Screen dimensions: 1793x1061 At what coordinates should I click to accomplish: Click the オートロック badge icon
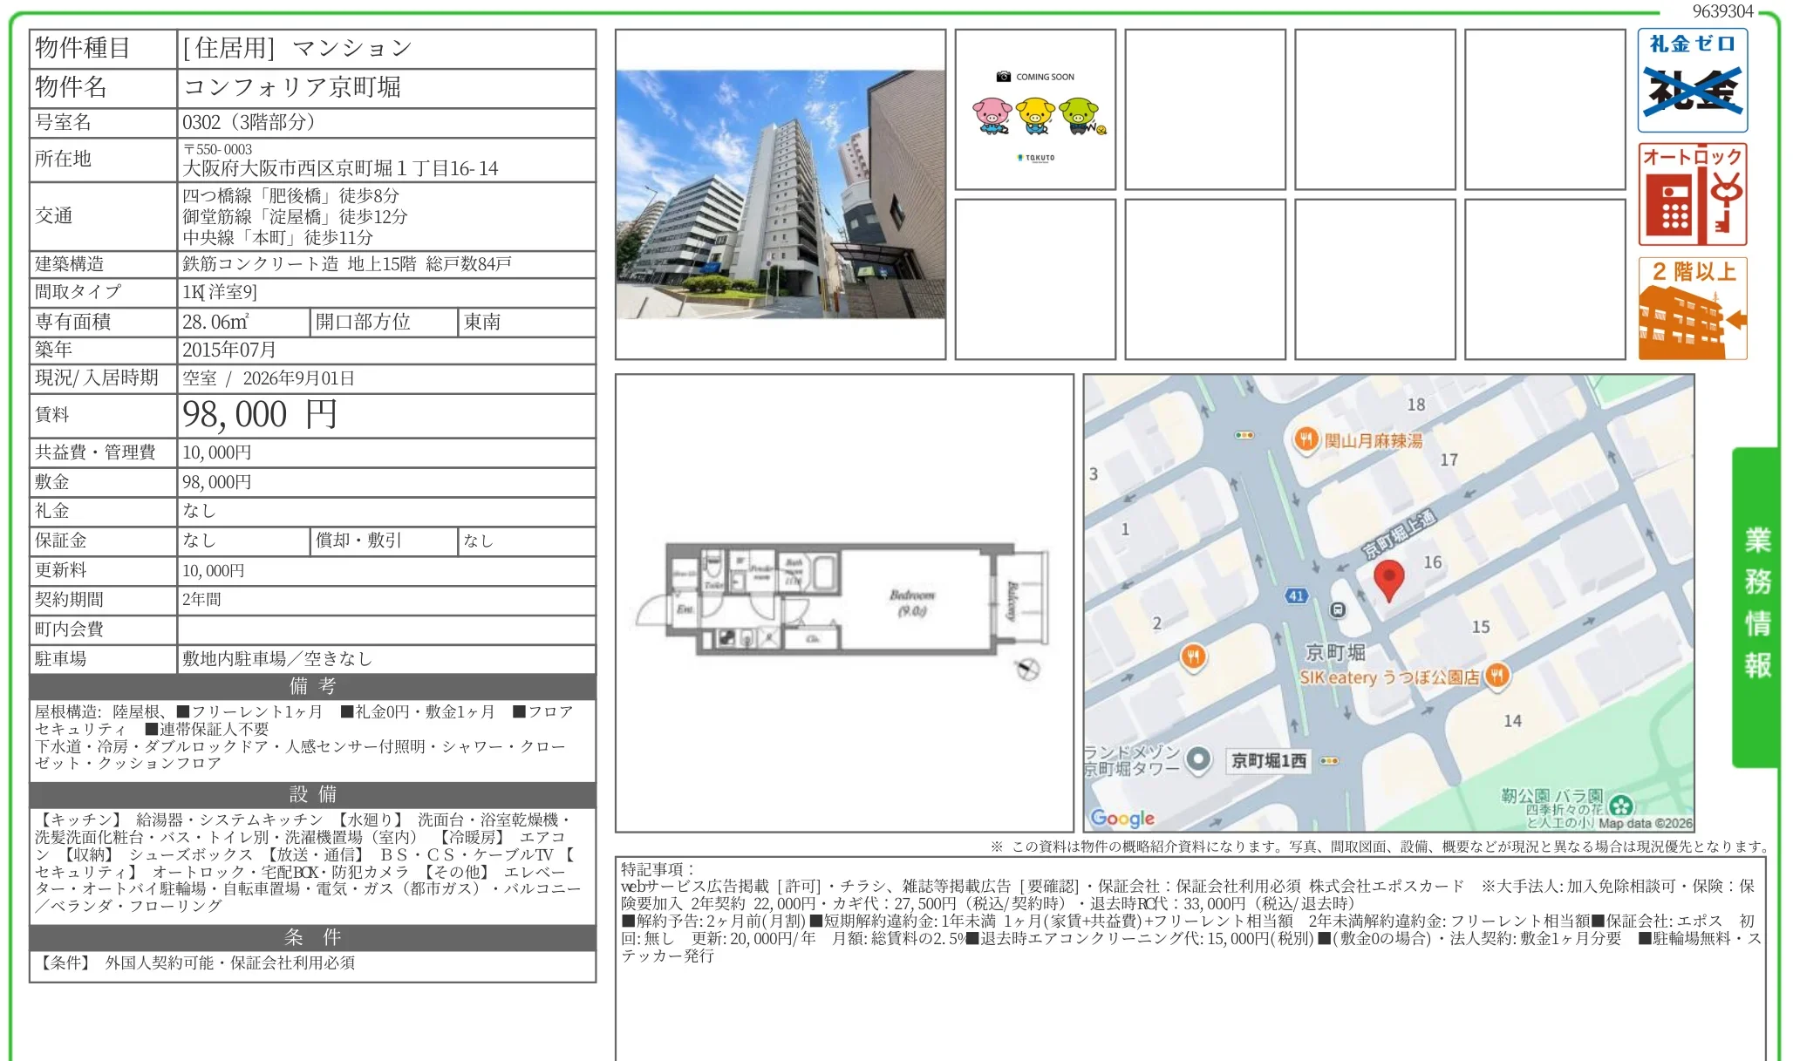(1692, 194)
